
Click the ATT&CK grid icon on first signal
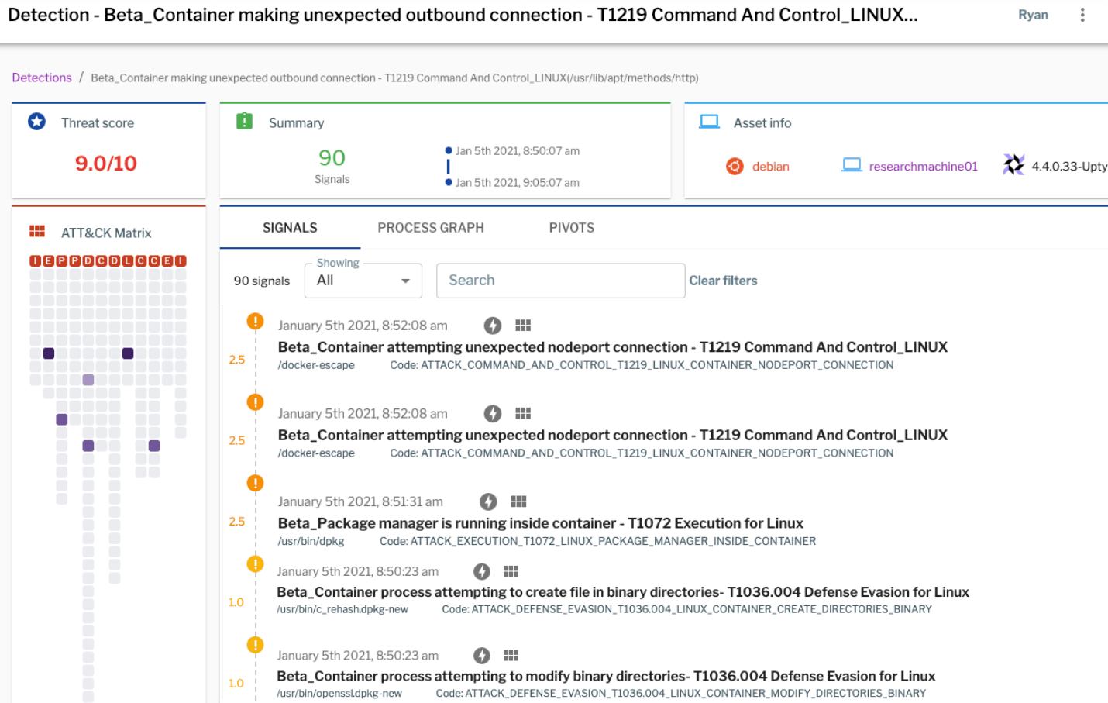523,326
